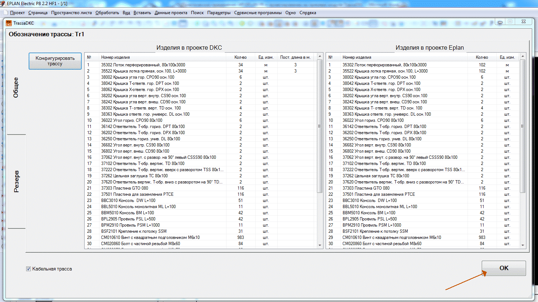Sort DKC table by Ед. изм. header
Image resolution: width=538 pixels, height=302 pixels.
pos(266,57)
